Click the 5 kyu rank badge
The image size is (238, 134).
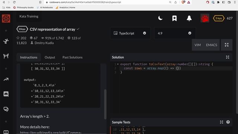click(x=219, y=18)
